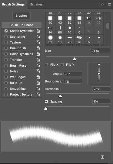Viewport: 113px width, 164px height.
Task: Select the size 8 brush preset
Action: (x=99, y=40)
